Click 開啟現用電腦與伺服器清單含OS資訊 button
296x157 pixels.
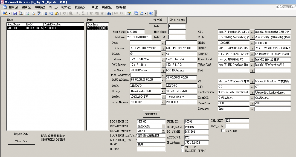(53, 138)
